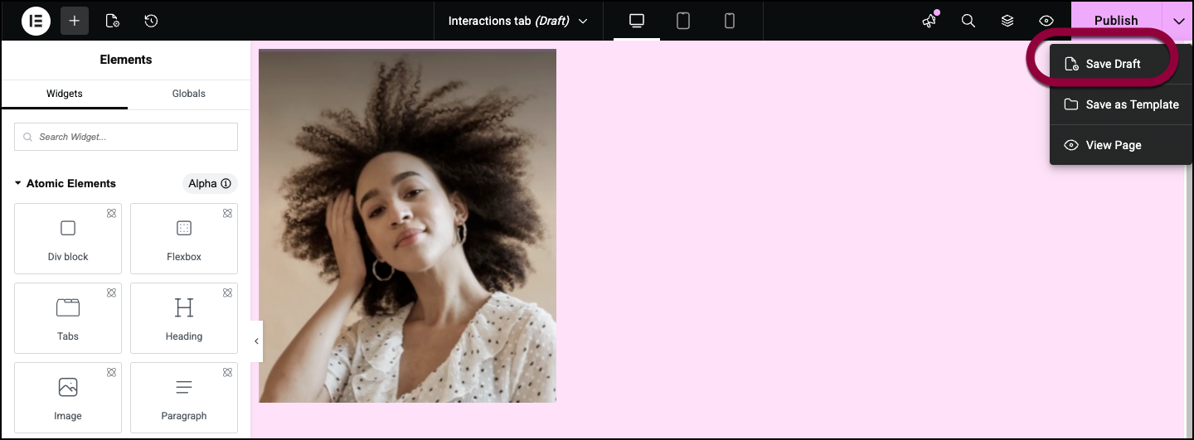The width and height of the screenshot is (1194, 440).
Task: Click the Elementor logo menu icon
Action: [x=36, y=21]
